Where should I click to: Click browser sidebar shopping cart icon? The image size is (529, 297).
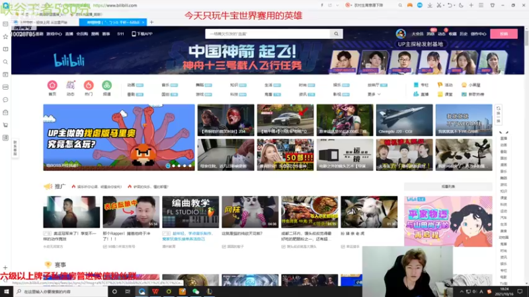5,125
